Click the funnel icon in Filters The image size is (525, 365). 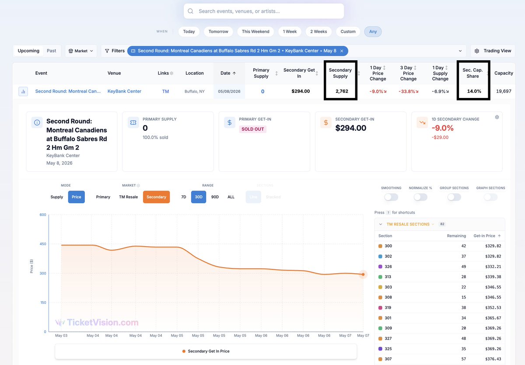click(x=107, y=51)
